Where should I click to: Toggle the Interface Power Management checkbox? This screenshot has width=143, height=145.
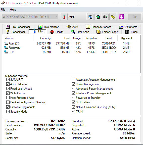73,93
